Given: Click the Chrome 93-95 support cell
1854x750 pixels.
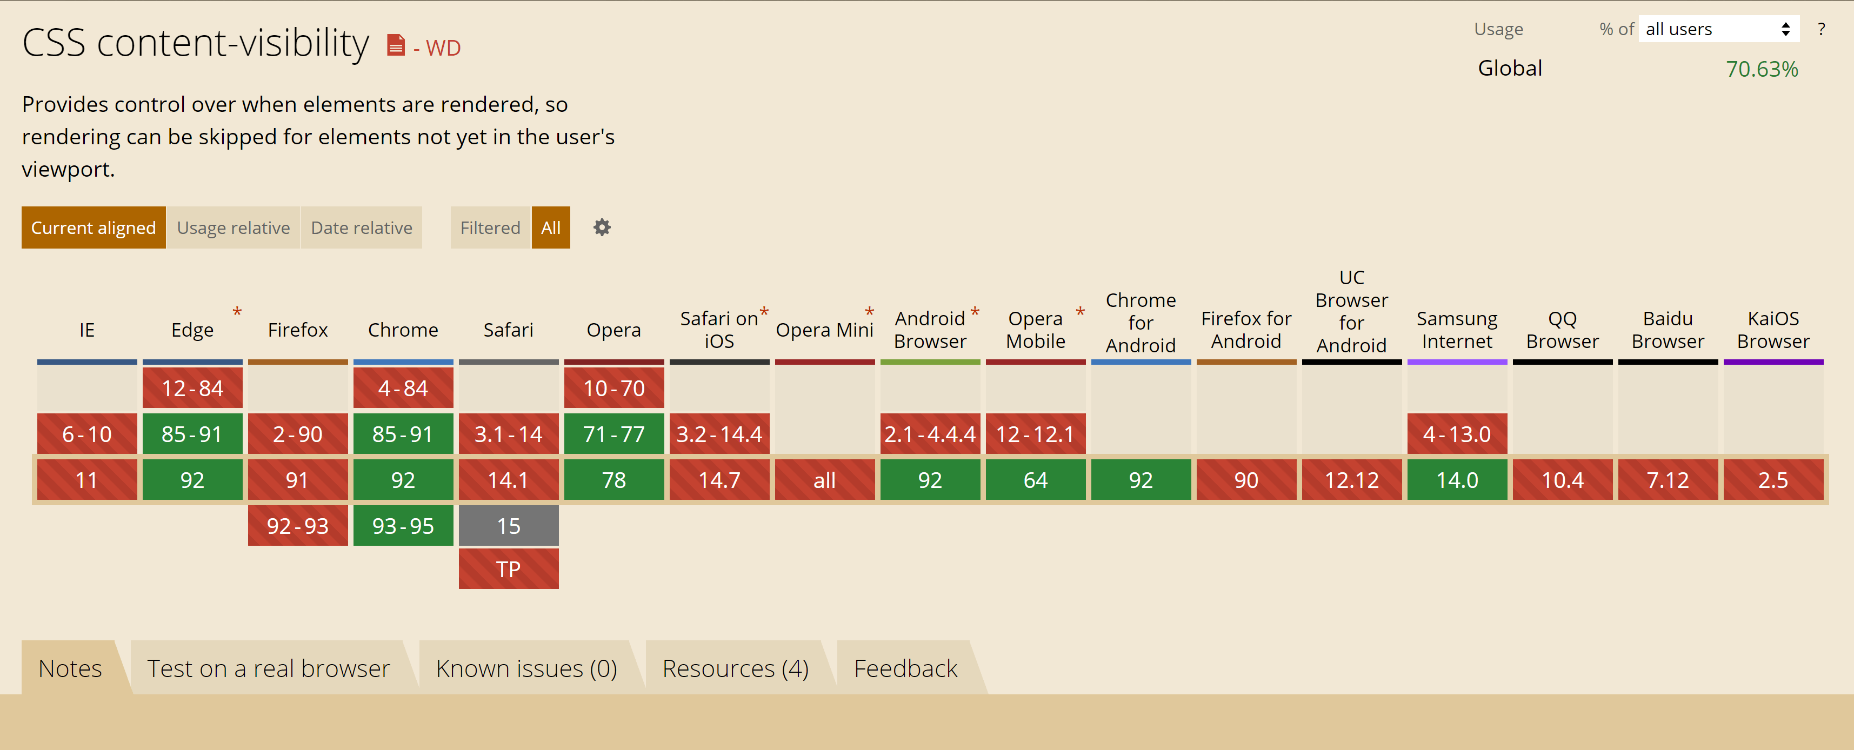Looking at the screenshot, I should 403,526.
